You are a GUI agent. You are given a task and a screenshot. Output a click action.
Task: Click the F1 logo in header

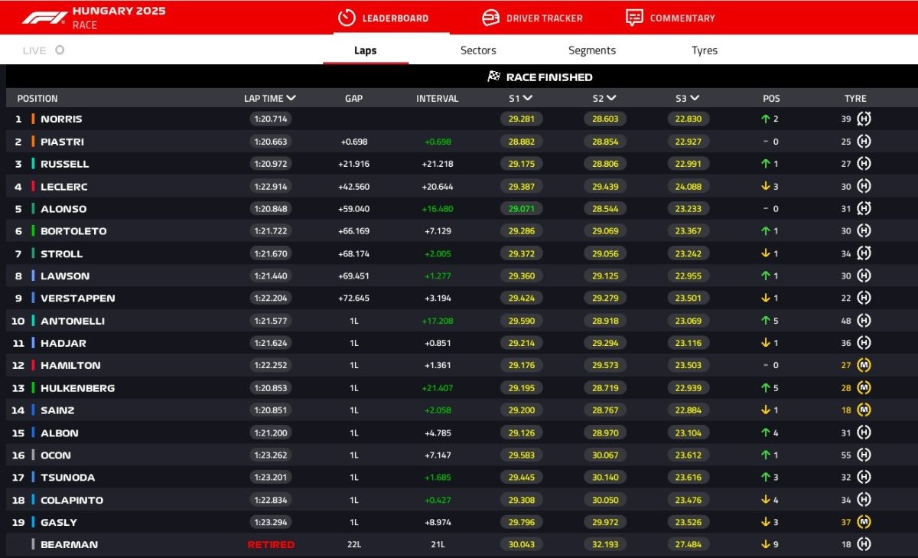(x=44, y=18)
